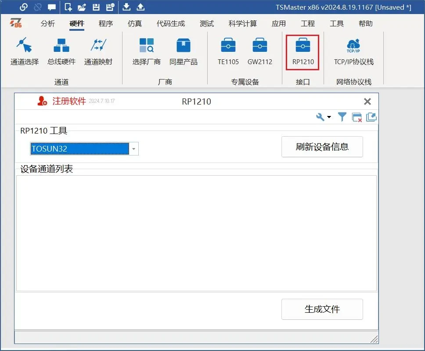This screenshot has width=425, height=351.
Task: Open the wrench settings dropdown arrow
Action: tap(329, 117)
